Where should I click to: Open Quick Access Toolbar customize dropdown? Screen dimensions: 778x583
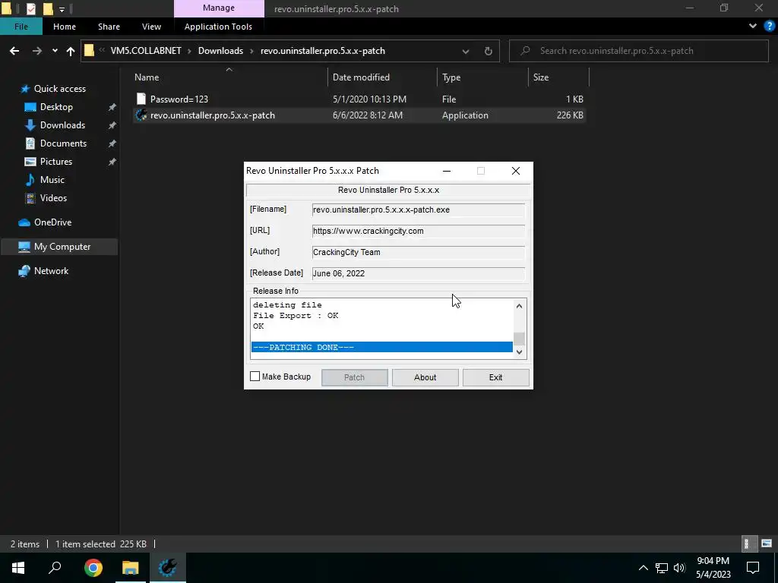[62, 9]
